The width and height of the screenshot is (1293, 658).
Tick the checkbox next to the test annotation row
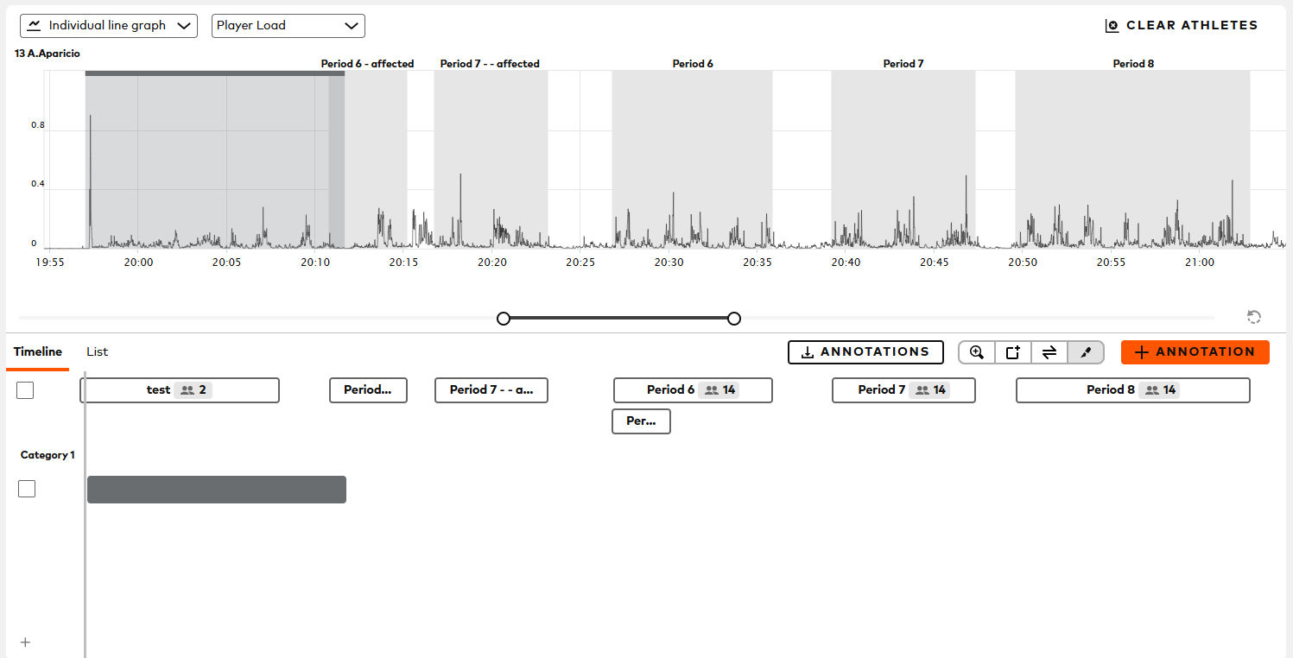coord(25,389)
